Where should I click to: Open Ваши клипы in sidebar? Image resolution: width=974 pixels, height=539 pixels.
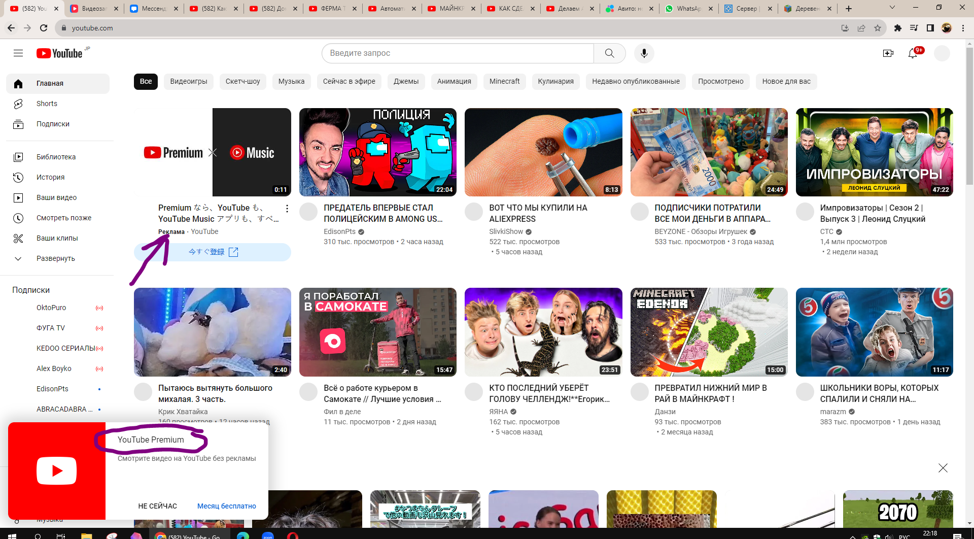[58, 238]
